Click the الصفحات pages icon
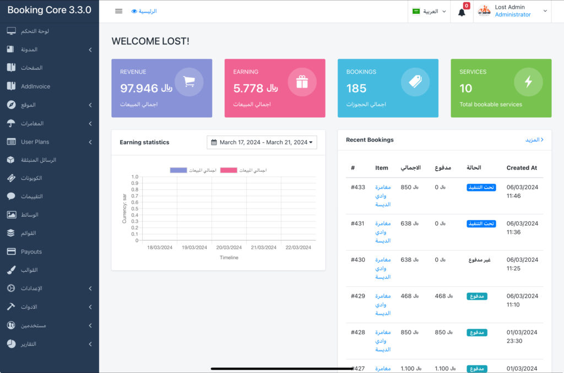Viewport: 564px width, 373px height. pyautogui.click(x=11, y=68)
